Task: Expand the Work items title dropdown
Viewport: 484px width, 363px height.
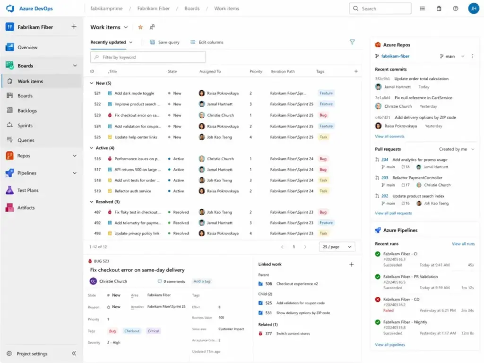Action: pyautogui.click(x=126, y=27)
